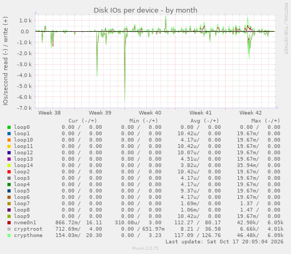Click the crypthome light green legend swatch

[x=9, y=235]
